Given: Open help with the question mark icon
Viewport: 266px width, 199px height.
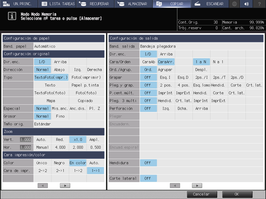Looking at the screenshot, I should 259,4.
